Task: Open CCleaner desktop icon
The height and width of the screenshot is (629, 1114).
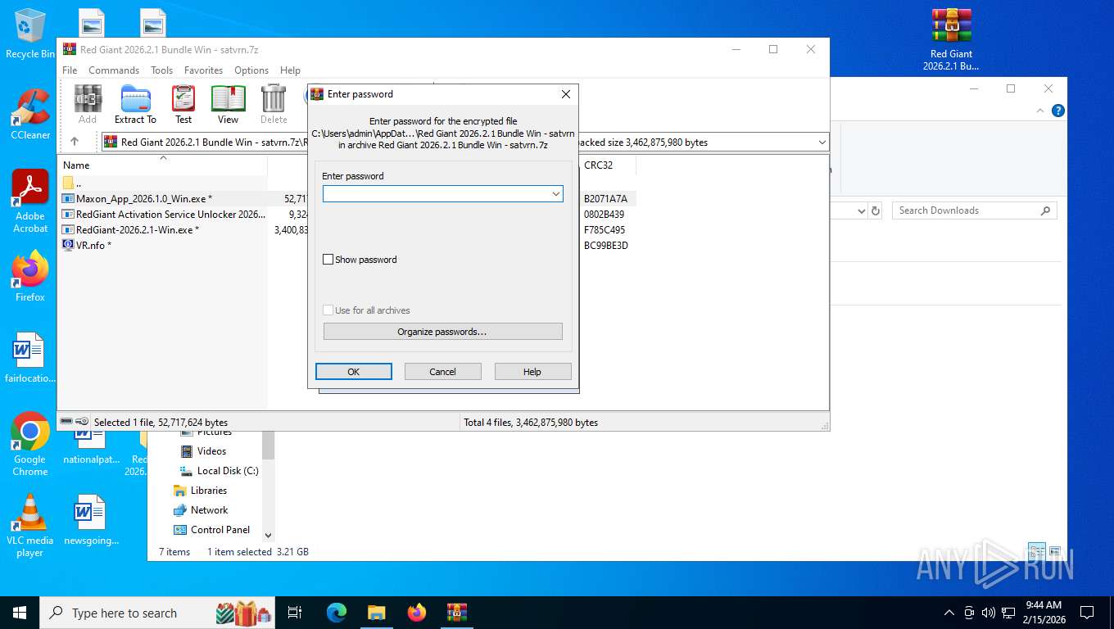Action: point(30,114)
